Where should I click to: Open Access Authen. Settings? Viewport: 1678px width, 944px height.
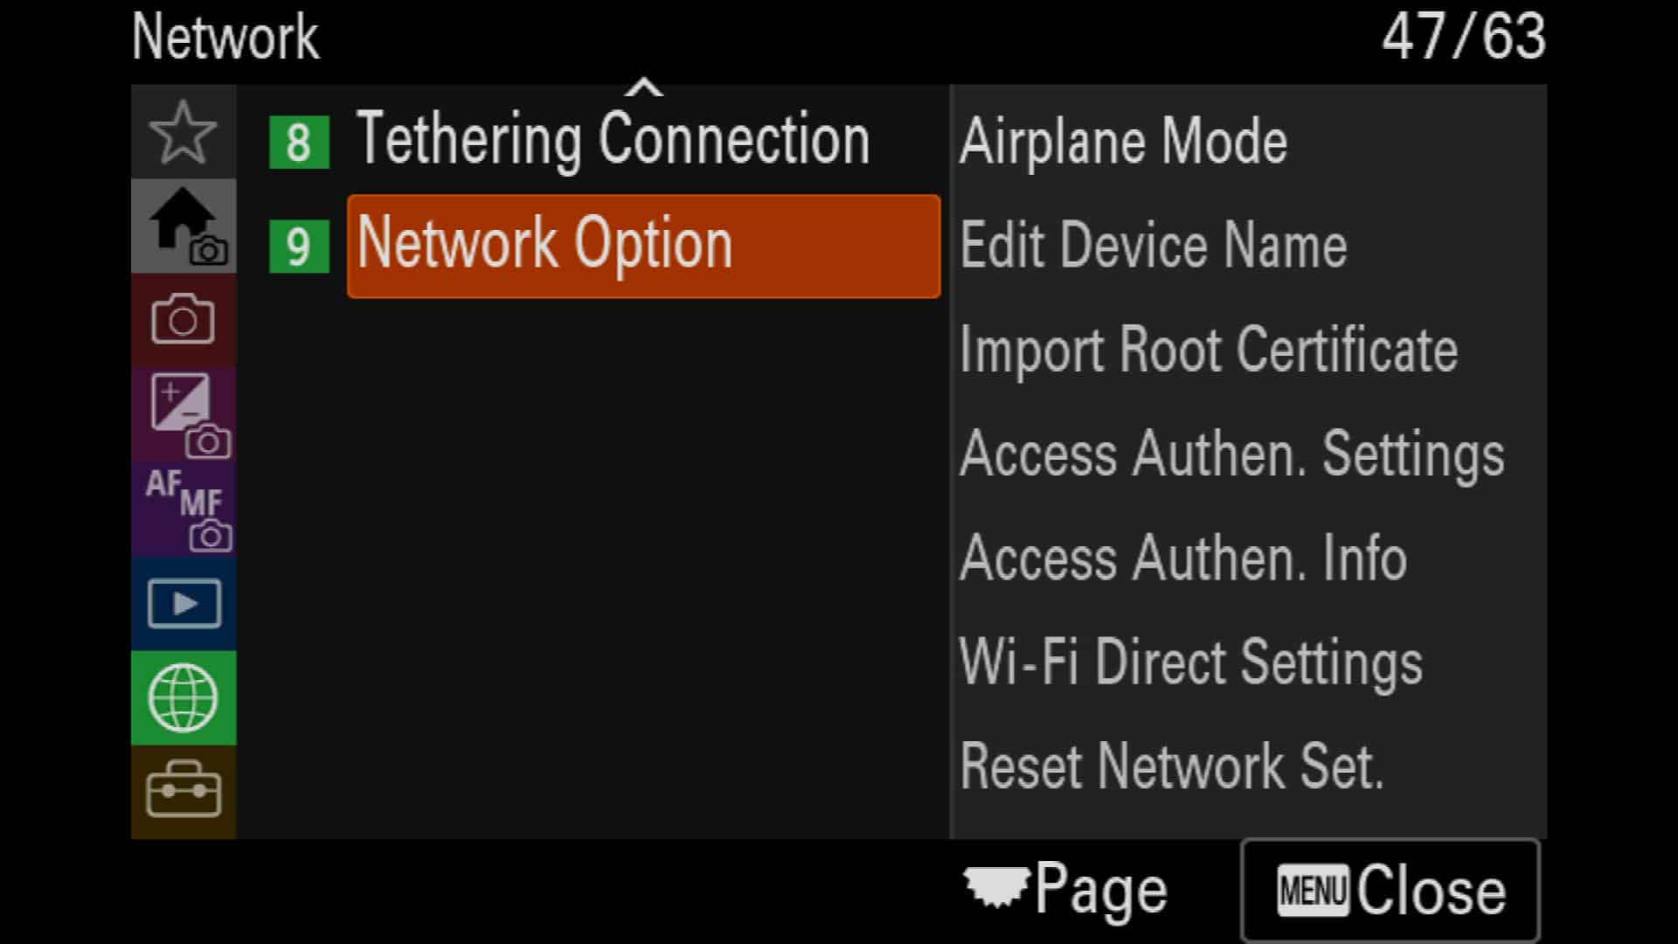coord(1232,455)
